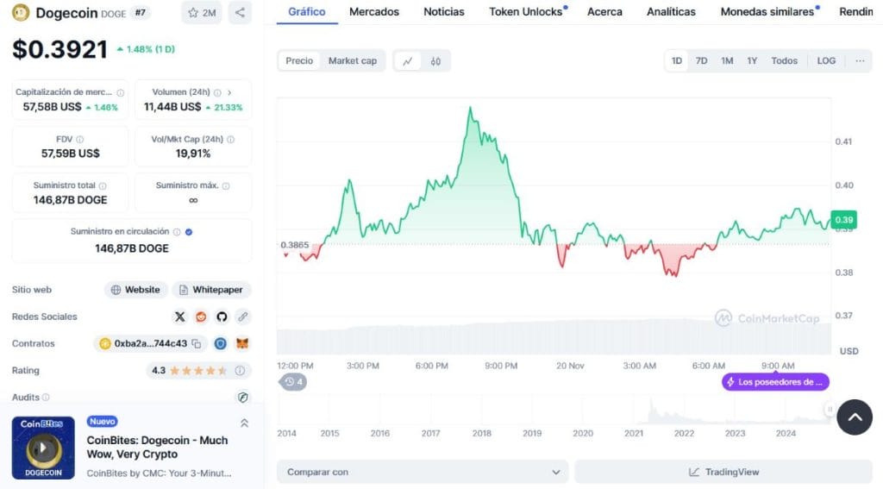
Task: Copy the contract address 0xba2a...744c43
Action: pyautogui.click(x=196, y=343)
